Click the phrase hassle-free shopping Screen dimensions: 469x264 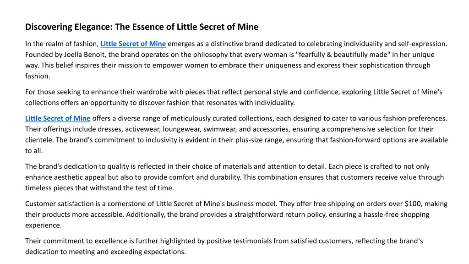coord(396,214)
